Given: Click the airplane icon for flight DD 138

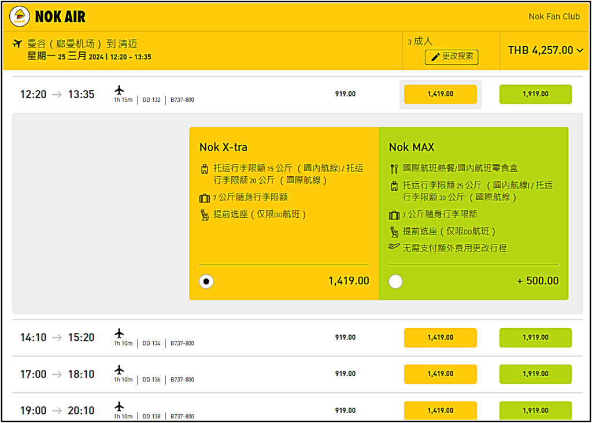Looking at the screenshot, I should [x=119, y=406].
